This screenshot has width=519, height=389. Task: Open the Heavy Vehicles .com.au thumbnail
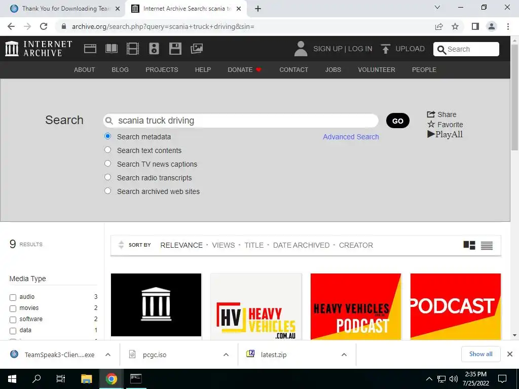pos(256,306)
